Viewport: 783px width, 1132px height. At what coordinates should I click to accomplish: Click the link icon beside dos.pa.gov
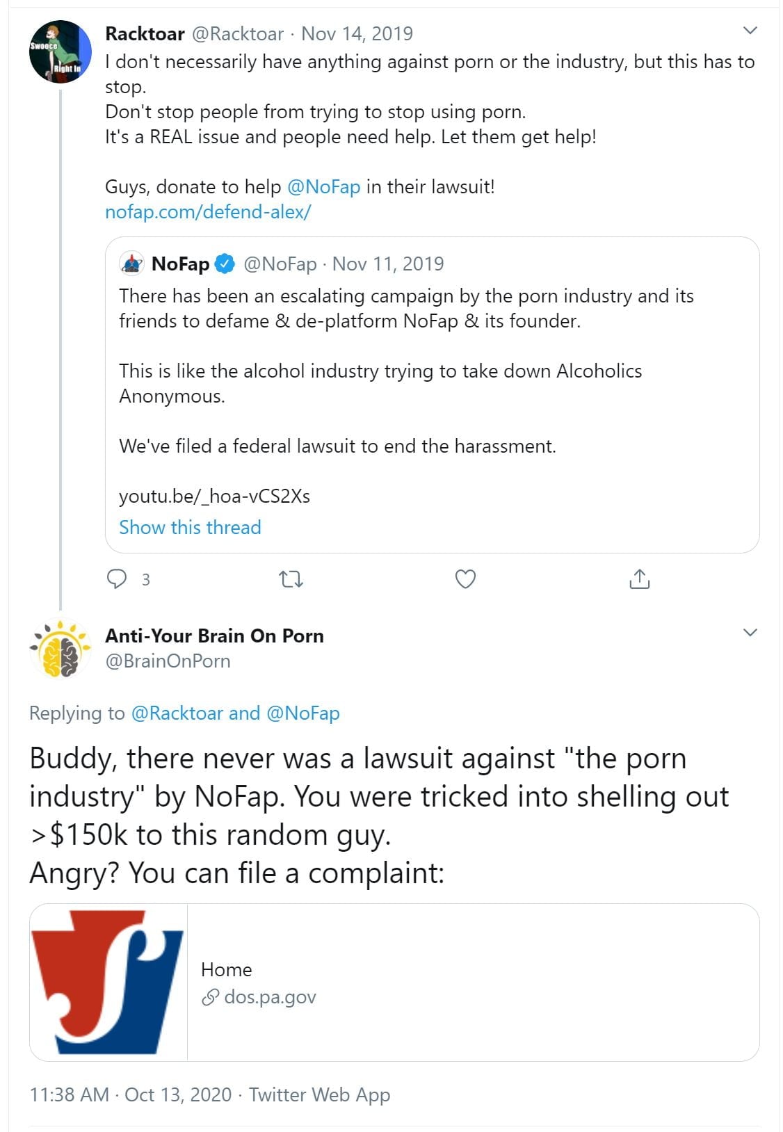(210, 998)
